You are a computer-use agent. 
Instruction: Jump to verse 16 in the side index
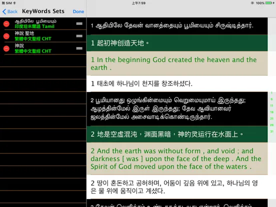click(272, 112)
